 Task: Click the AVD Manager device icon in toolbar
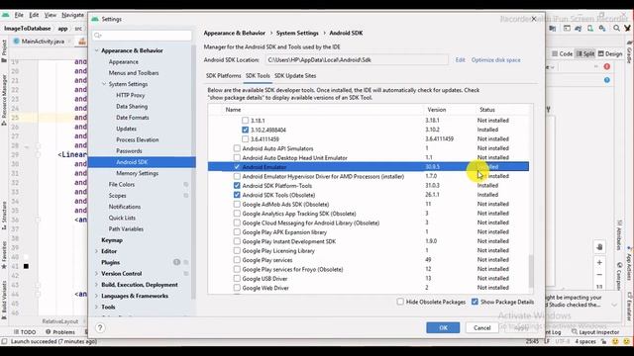(590, 29)
